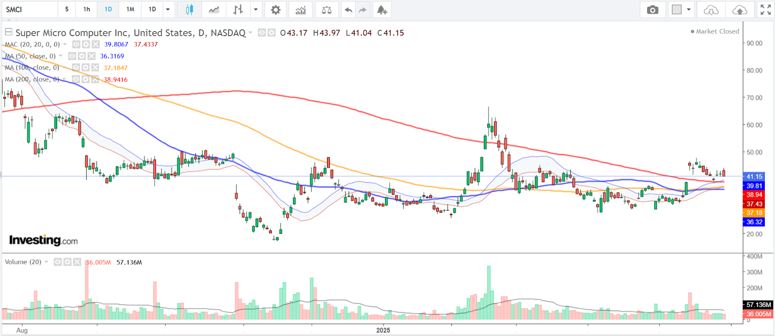Hide the MA (50, close, 0) line
This screenshot has width=775, height=336.
tap(72, 56)
